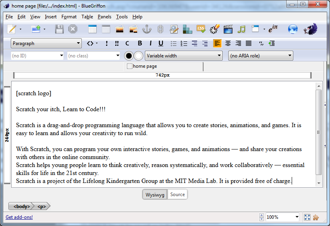This screenshot has width=330, height=226.
Task: Open the (no class) dropdown
Action: [x=94, y=56]
